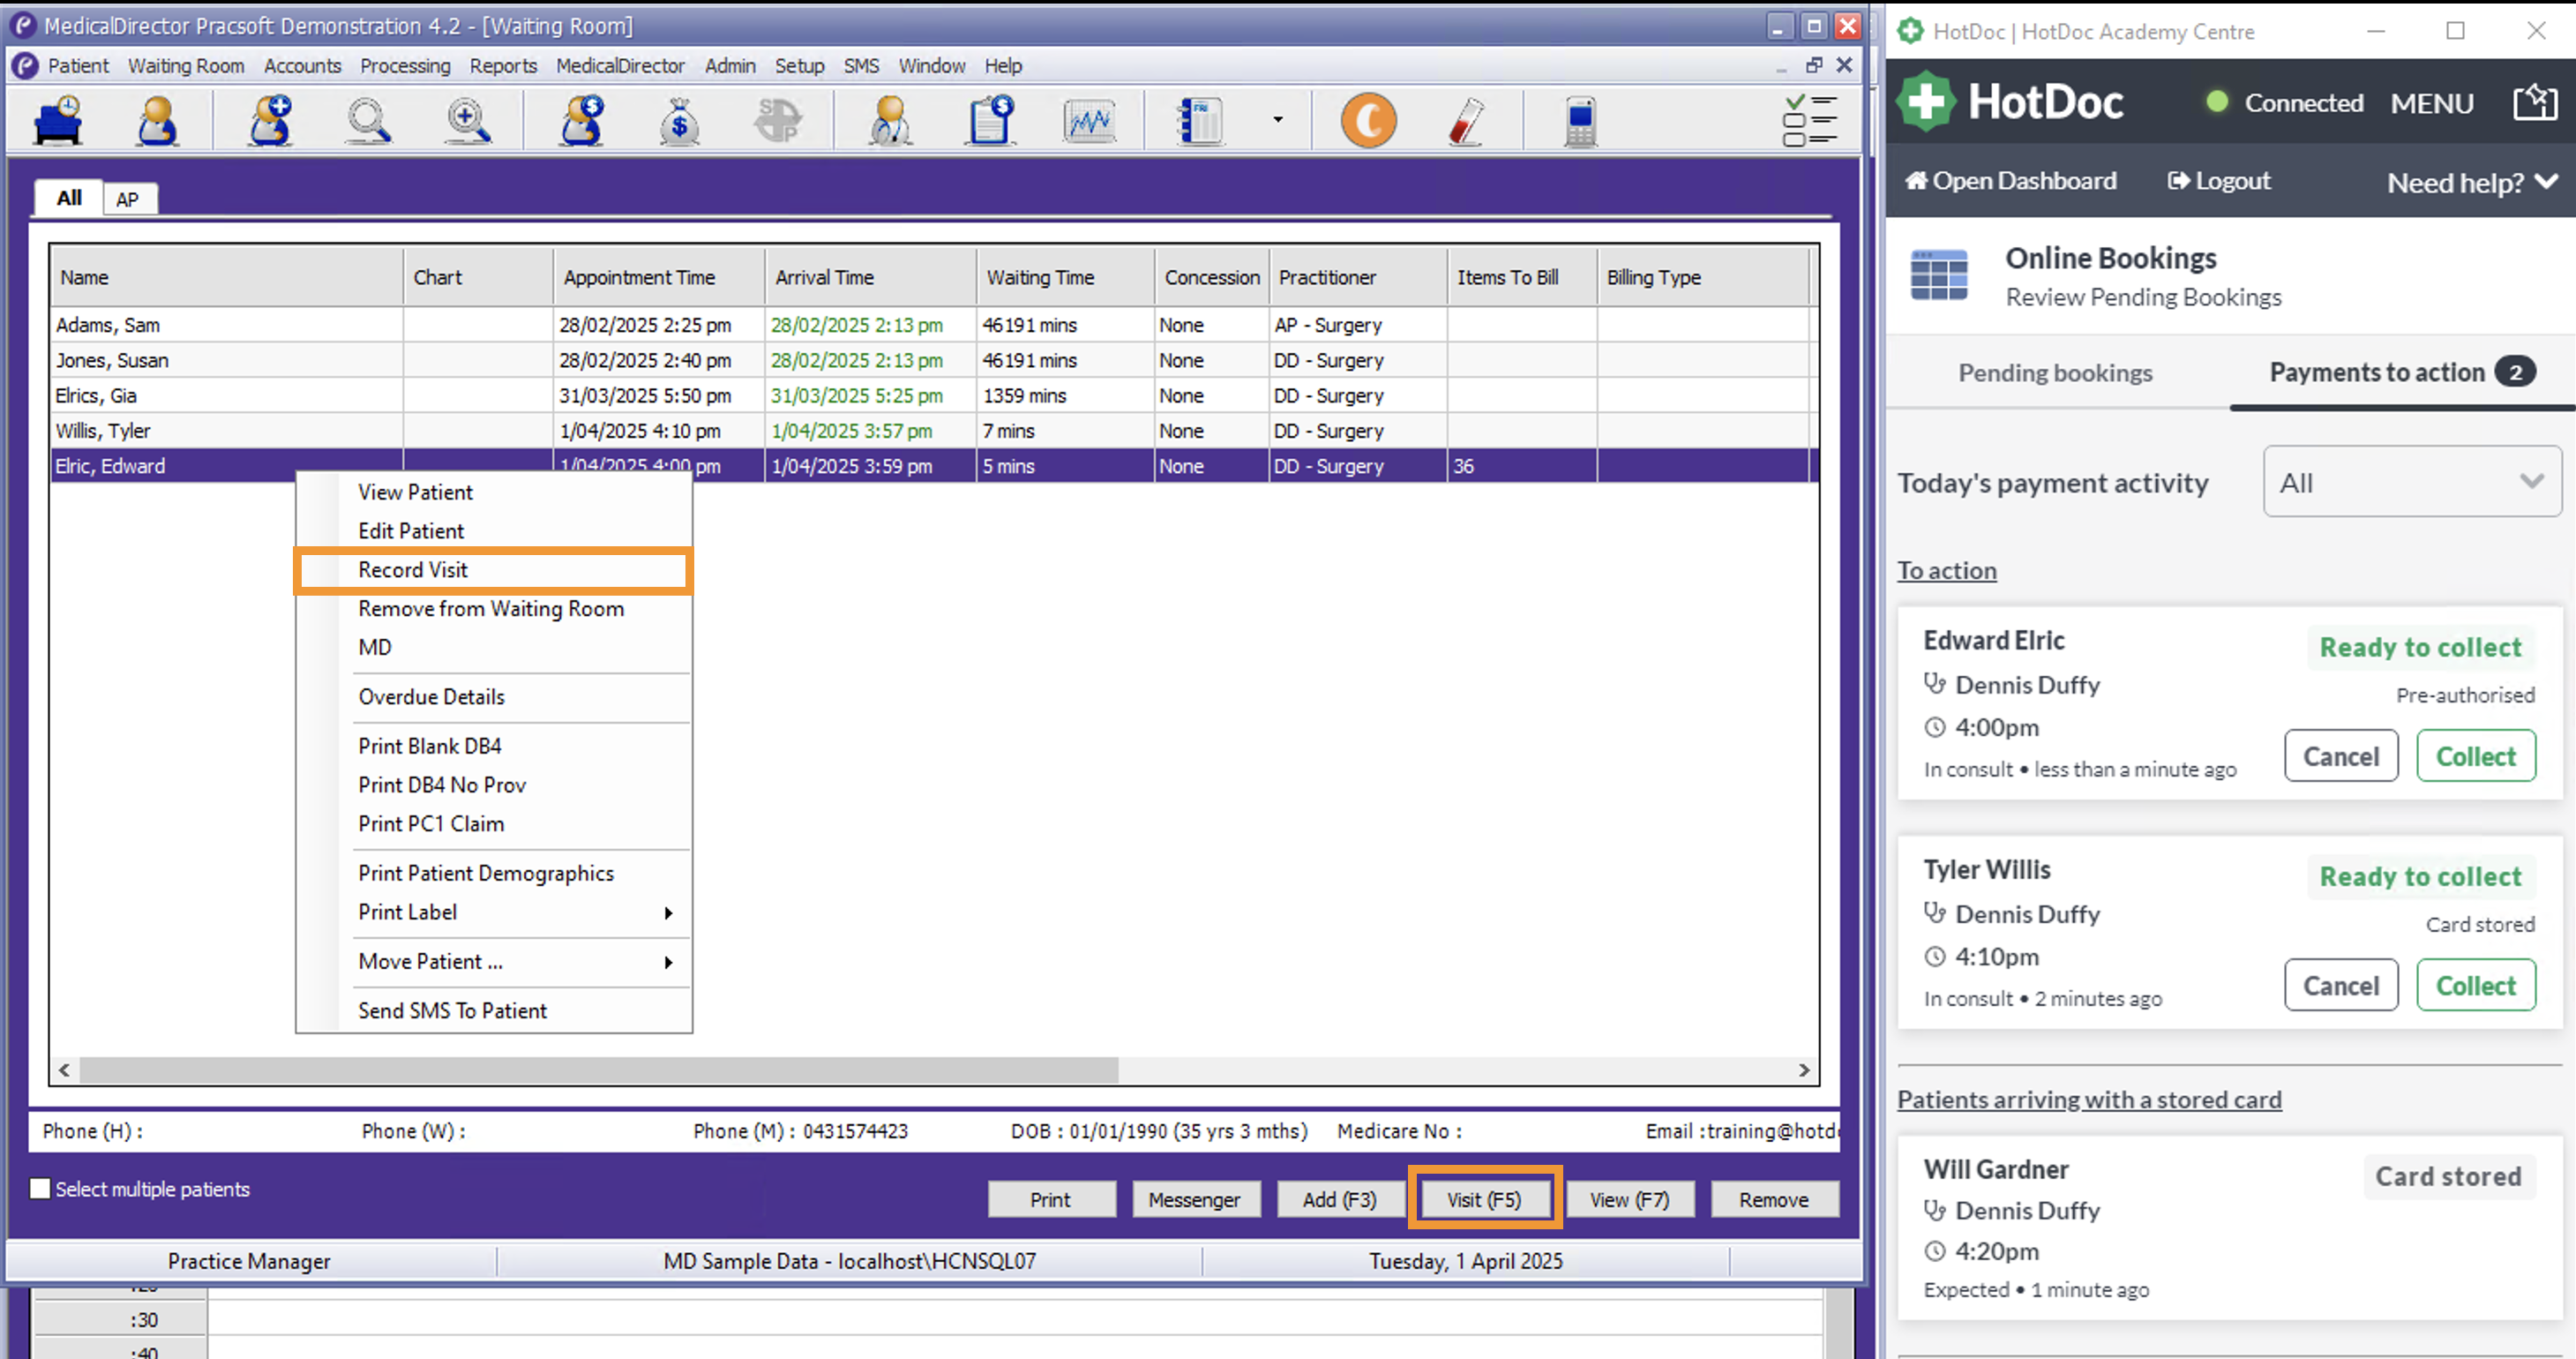2576x1359 pixels.
Task: Choose Record Visit from the context menu
Action: pos(493,570)
